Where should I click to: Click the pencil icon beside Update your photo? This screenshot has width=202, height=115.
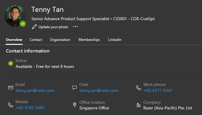click(34, 27)
